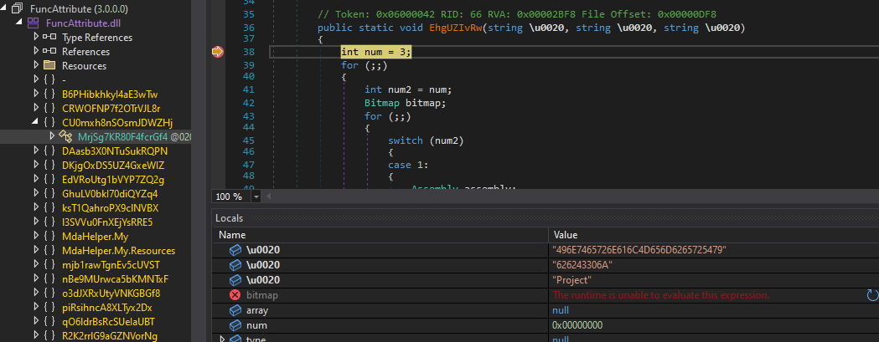
Task: Select the ksT1QahroPX9cINVBX namespace
Action: [111, 207]
